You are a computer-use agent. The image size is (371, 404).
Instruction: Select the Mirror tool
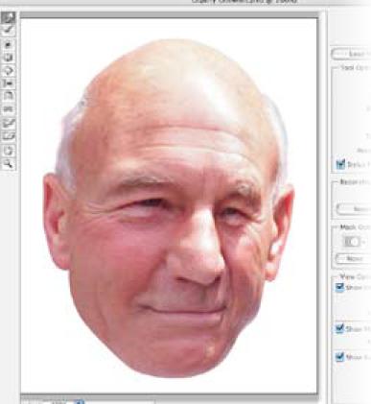tap(9, 96)
